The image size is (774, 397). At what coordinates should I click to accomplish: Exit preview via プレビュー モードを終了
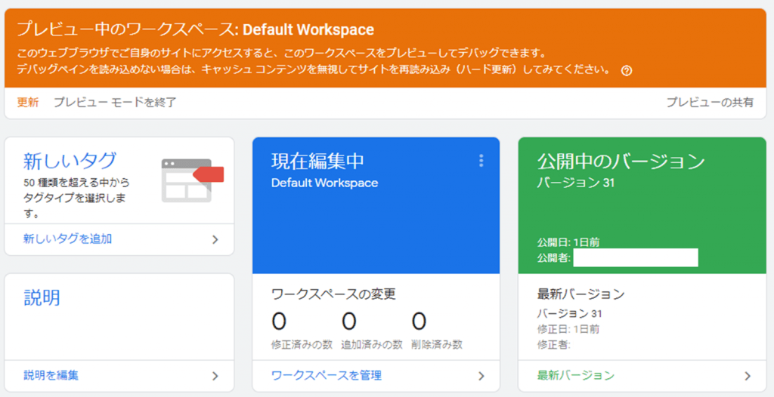click(x=115, y=102)
